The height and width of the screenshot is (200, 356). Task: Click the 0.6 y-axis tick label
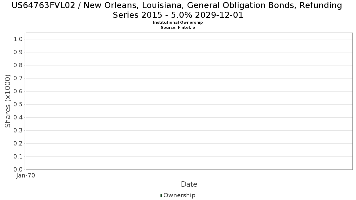pos(18,92)
